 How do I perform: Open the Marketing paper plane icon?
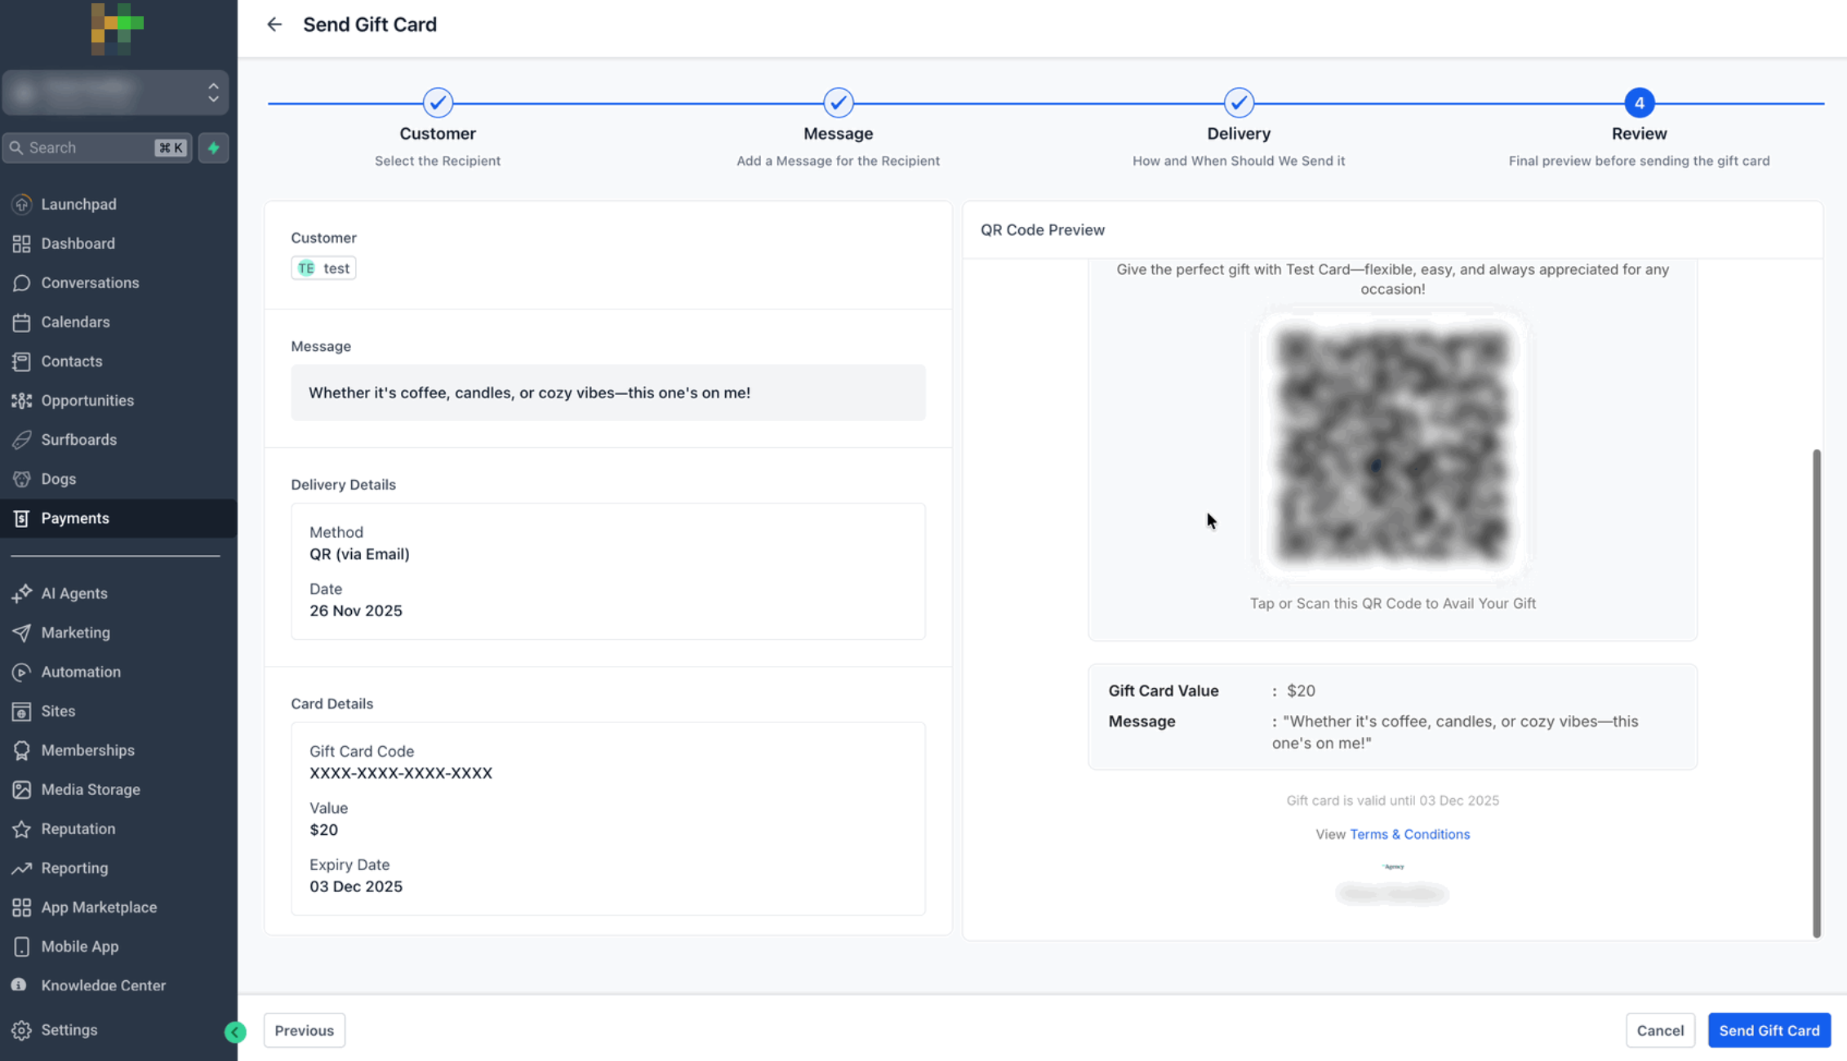(22, 633)
